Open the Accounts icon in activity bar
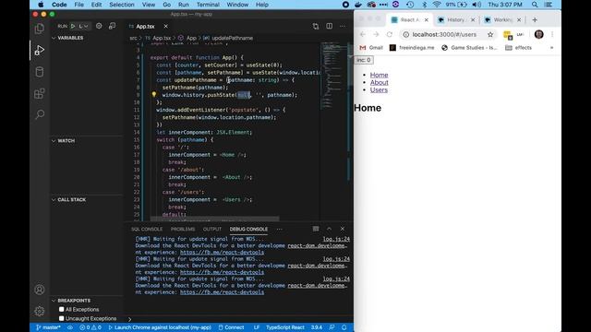This screenshot has height=332, width=591. 39,290
